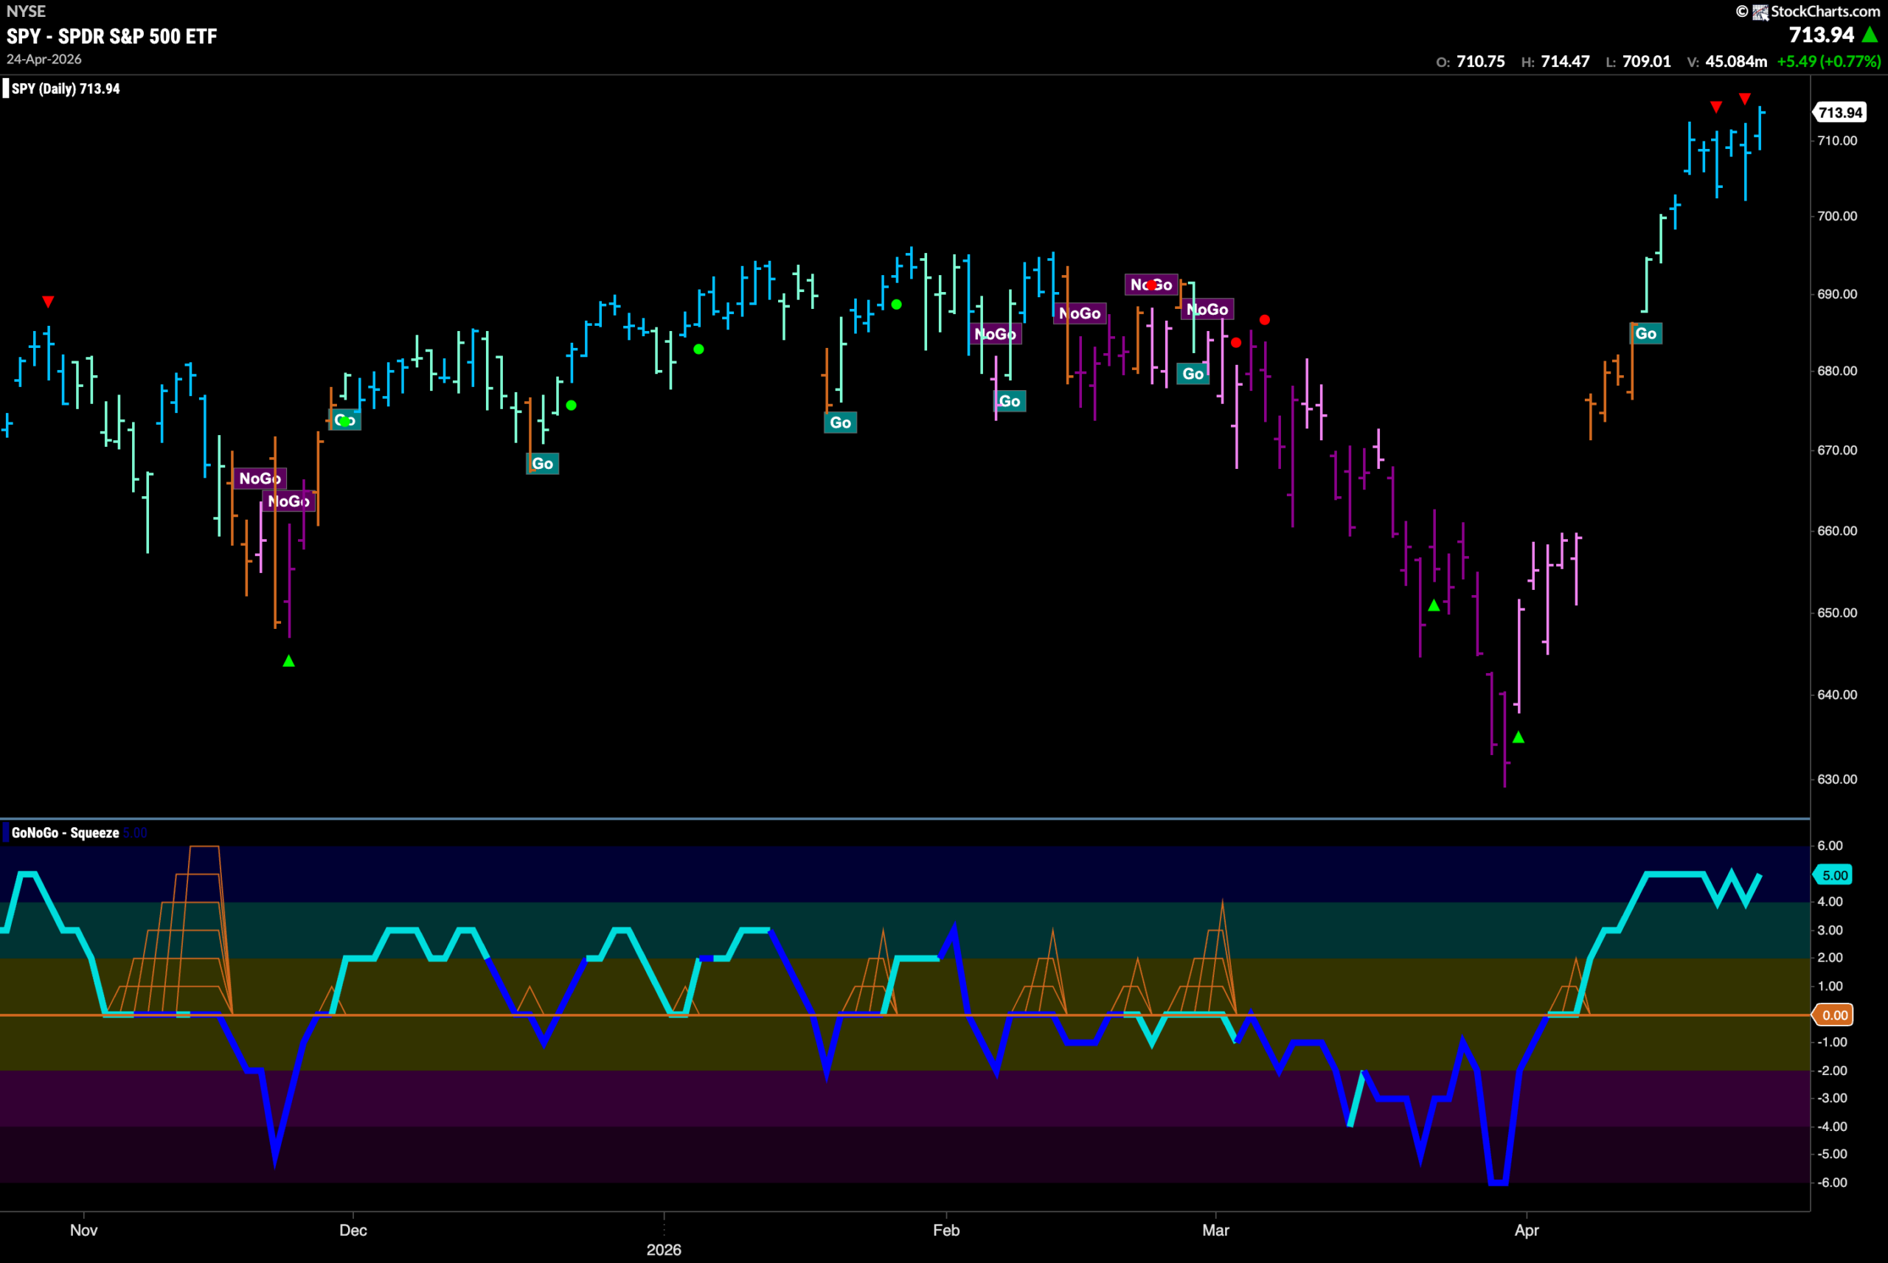Image resolution: width=1888 pixels, height=1263 pixels.
Task: Click the Go label near 676 in early February
Action: pos(1009,401)
